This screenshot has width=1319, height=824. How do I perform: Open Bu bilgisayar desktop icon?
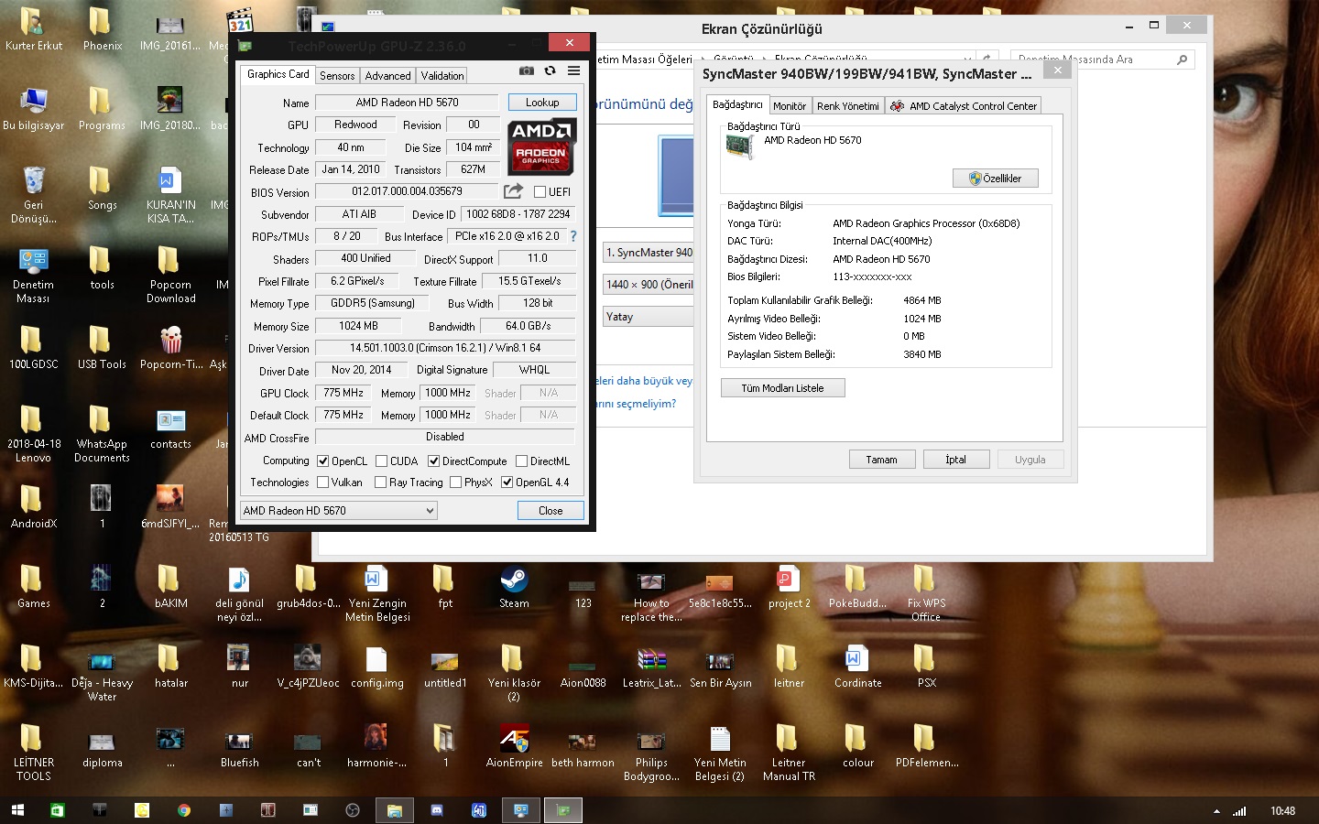coord(34,109)
